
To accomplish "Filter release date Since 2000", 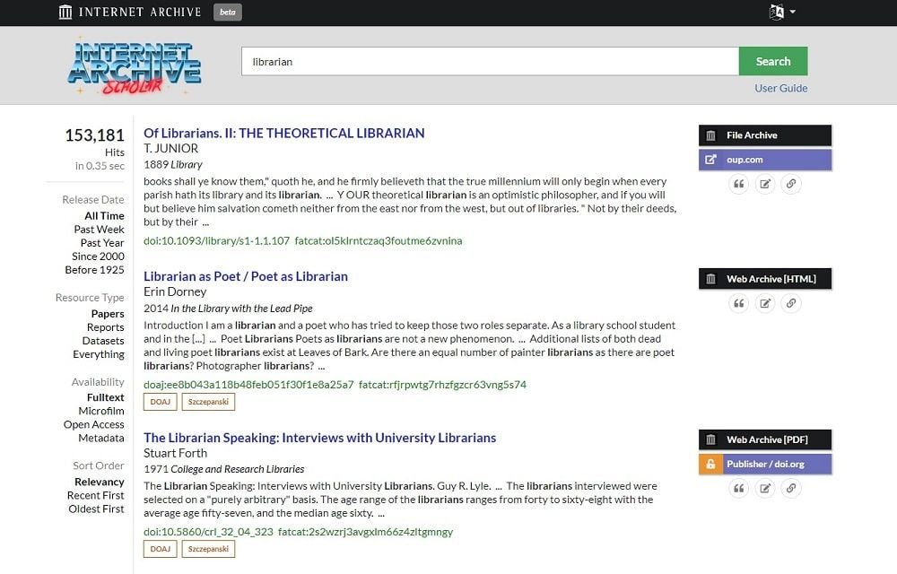I will tap(98, 257).
